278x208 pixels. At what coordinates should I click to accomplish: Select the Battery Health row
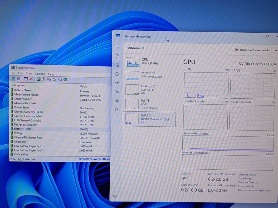pos(60,129)
